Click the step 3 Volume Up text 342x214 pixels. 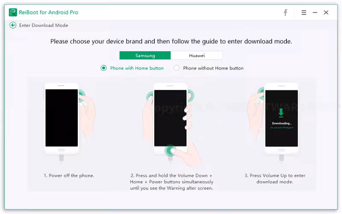coord(275,179)
